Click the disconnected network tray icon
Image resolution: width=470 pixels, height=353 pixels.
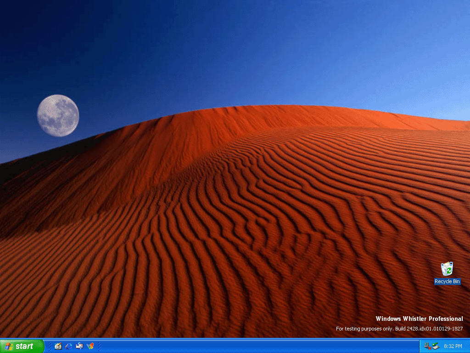428,346
